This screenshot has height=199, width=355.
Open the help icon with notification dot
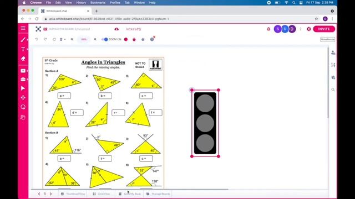pyautogui.click(x=152, y=39)
